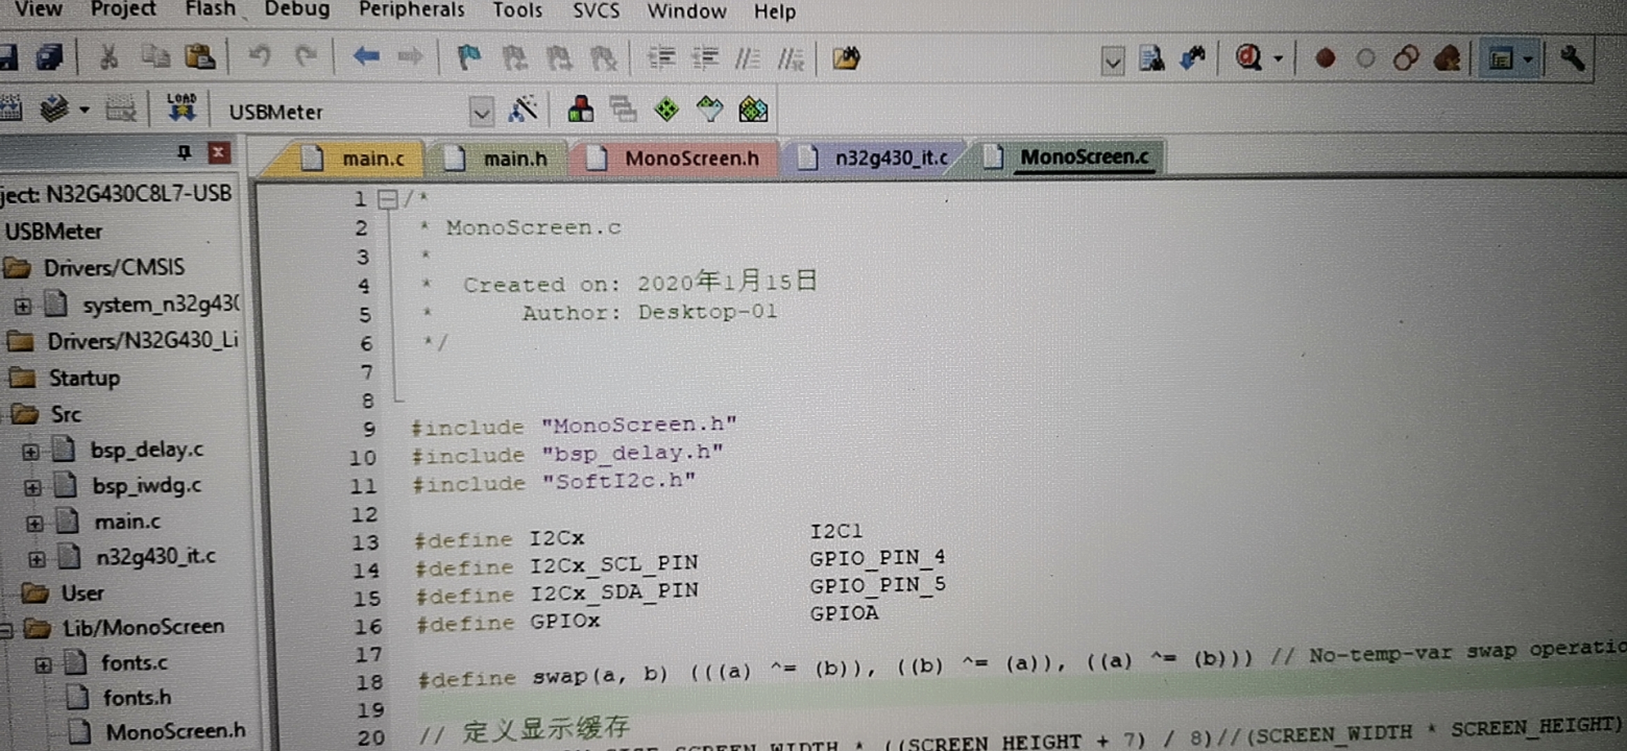Insert breakpoint using the red circle icon
This screenshot has width=1627, height=751.
pos(1325,58)
